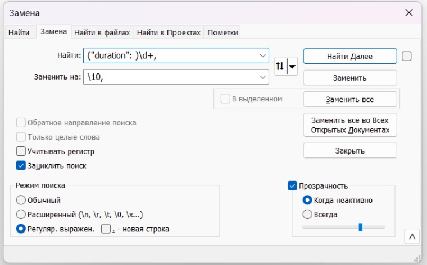Click into the Заменить на text field
The height and width of the screenshot is (265, 427).
pos(169,77)
